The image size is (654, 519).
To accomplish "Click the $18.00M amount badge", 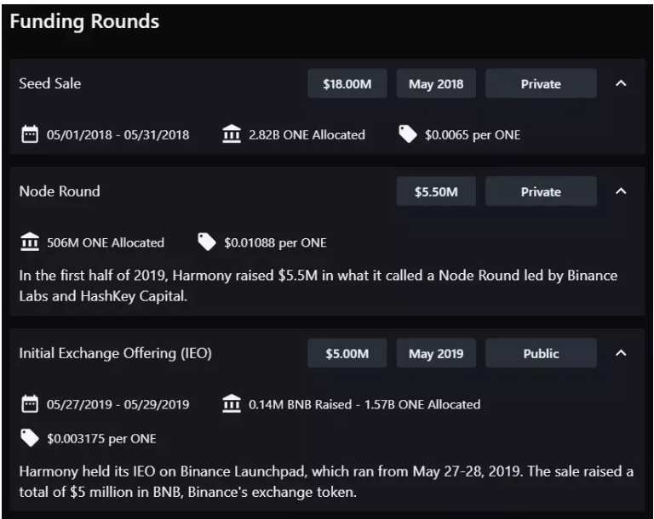I will point(347,84).
